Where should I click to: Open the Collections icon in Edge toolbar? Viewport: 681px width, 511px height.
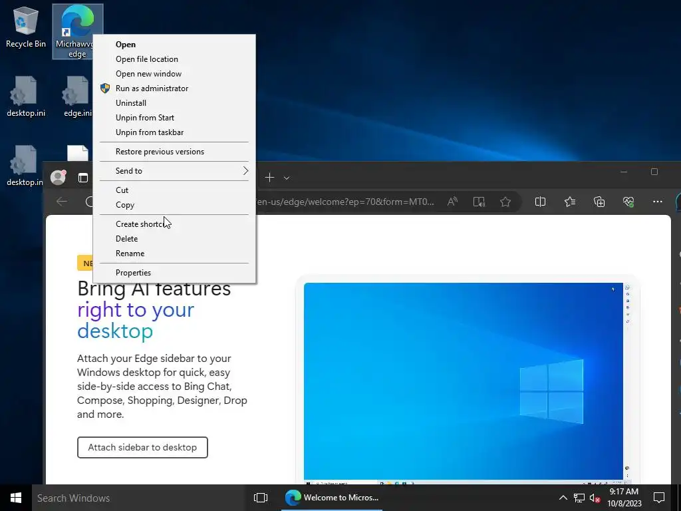pos(599,202)
